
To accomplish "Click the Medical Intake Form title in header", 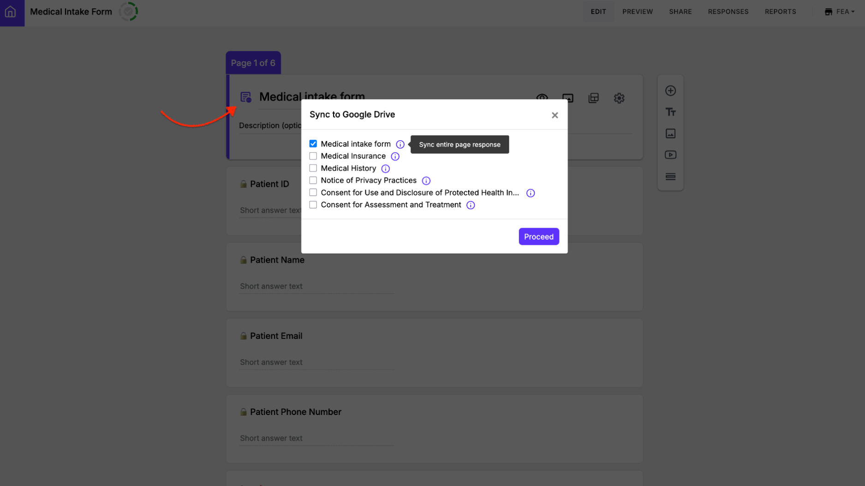I will (x=71, y=12).
